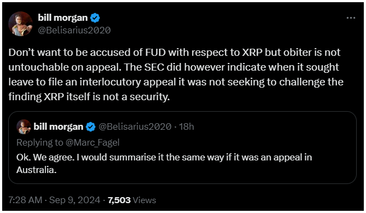This screenshot has width=366, height=213.
Task: Click the blue verified badge in main post
Action: [95, 18]
